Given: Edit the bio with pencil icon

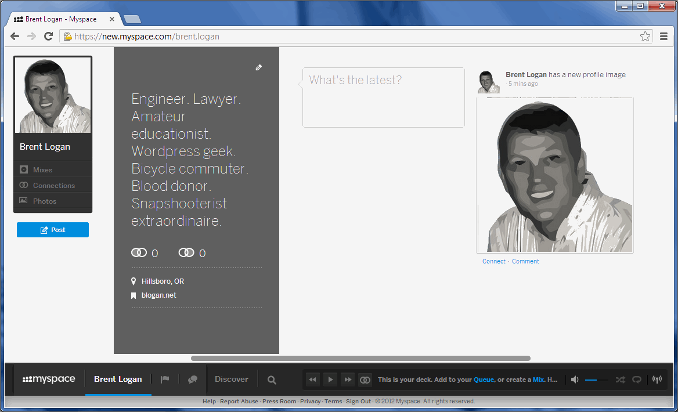Looking at the screenshot, I should coord(258,67).
